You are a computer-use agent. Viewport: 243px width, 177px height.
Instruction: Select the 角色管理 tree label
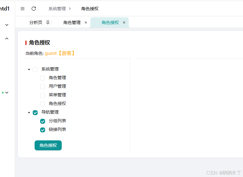[x=57, y=78]
